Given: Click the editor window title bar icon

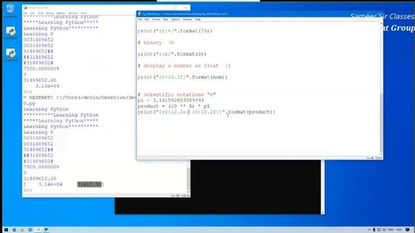Looking at the screenshot, I should click(140, 14).
